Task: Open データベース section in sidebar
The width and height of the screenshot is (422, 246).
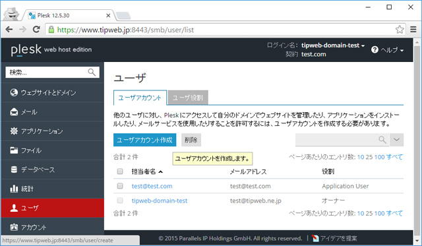Action: 53,169
